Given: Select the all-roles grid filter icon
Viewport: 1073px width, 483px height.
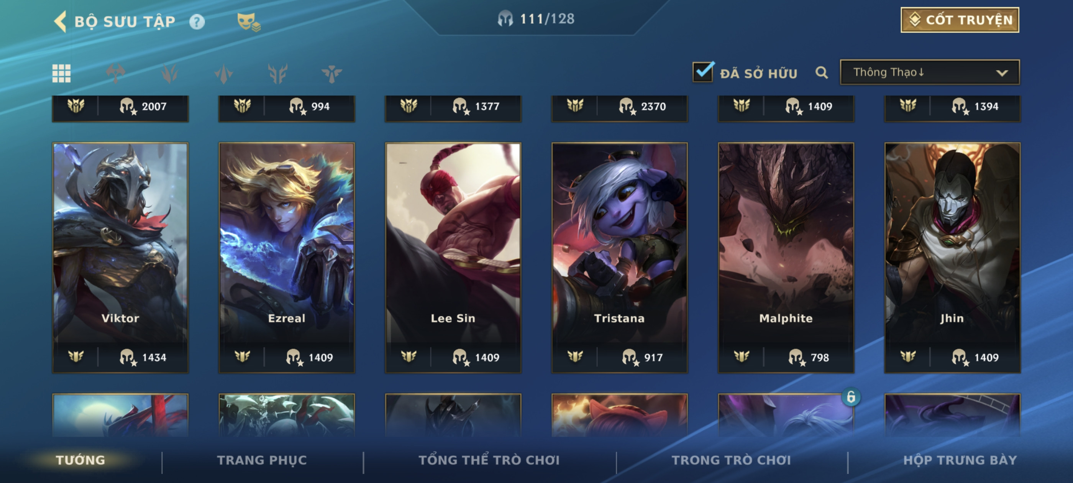Looking at the screenshot, I should [x=61, y=74].
